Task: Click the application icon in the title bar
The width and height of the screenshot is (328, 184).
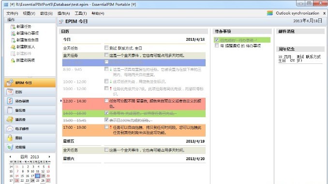Action: click(x=6, y=4)
